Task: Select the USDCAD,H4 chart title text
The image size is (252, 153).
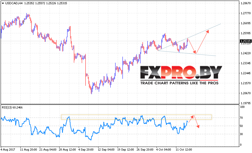Action: coord(14,3)
